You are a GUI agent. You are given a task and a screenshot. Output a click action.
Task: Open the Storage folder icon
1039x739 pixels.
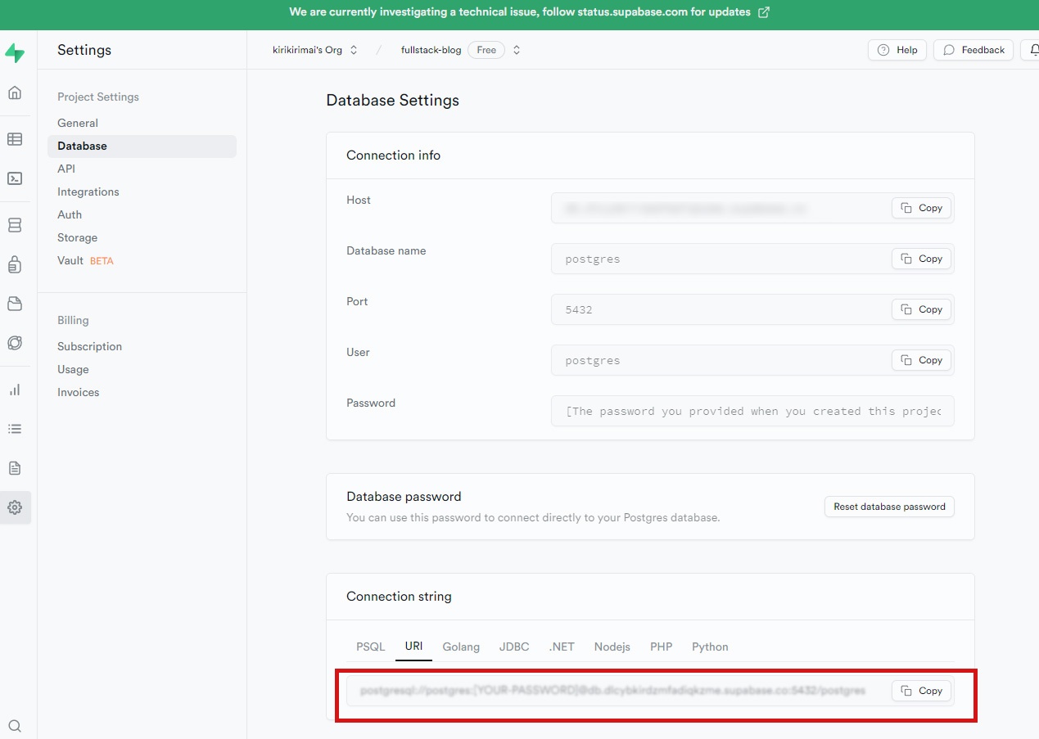15,304
